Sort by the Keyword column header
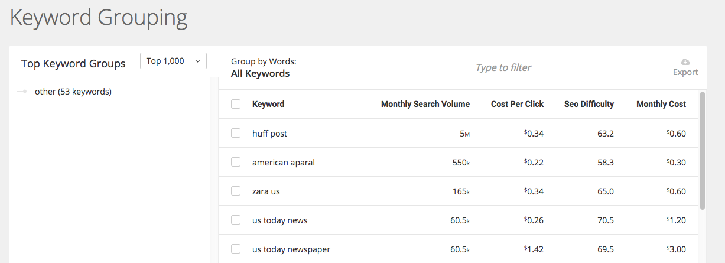Image resolution: width=725 pixels, height=263 pixels. (x=268, y=104)
